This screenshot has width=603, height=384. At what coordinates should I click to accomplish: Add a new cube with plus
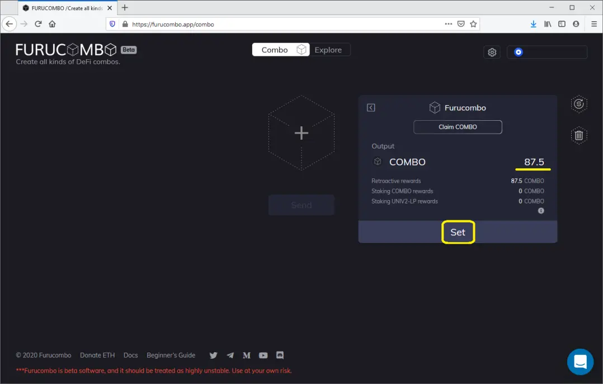pos(301,133)
